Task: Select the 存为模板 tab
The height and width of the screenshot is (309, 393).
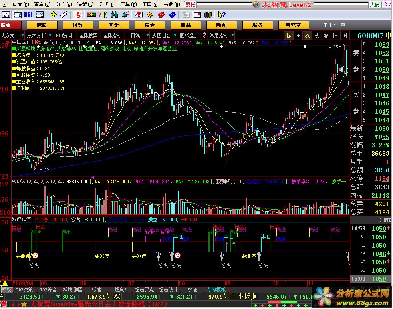Action: tap(216, 290)
